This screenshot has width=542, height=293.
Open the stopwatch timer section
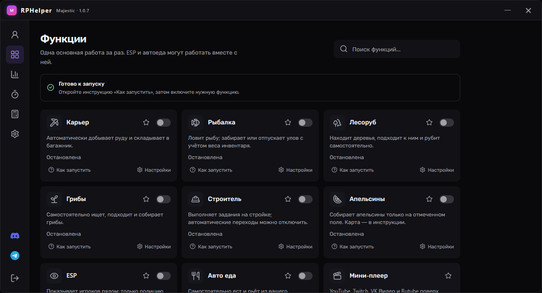pyautogui.click(x=15, y=94)
